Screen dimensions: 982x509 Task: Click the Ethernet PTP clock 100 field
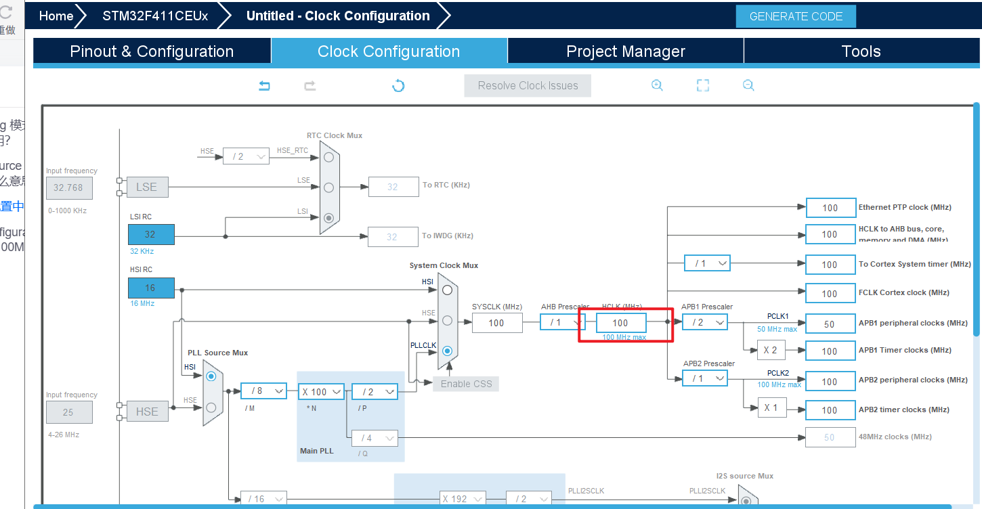click(x=830, y=208)
